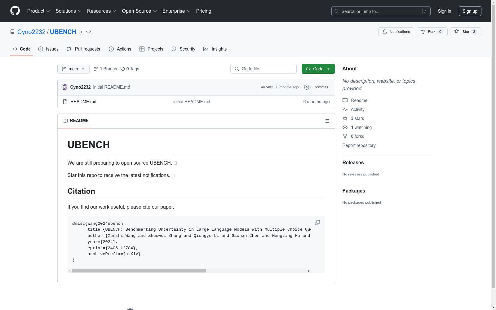The image size is (496, 310).
Task: Switch to the Issues tab
Action: (48, 49)
